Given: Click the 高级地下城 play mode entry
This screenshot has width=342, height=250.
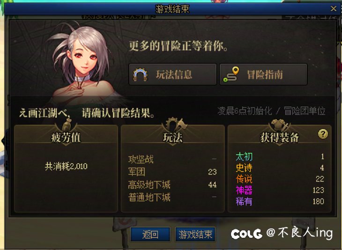Looking at the screenshot, I should [x=172, y=184].
